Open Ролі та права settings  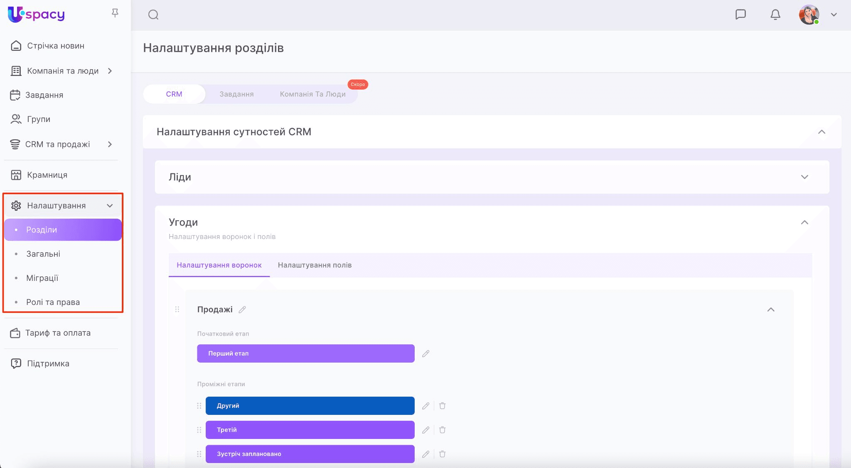pyautogui.click(x=53, y=302)
